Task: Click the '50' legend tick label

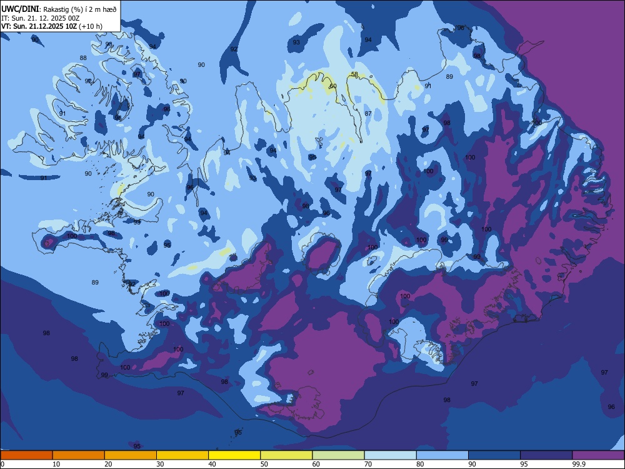Action: 264,464
